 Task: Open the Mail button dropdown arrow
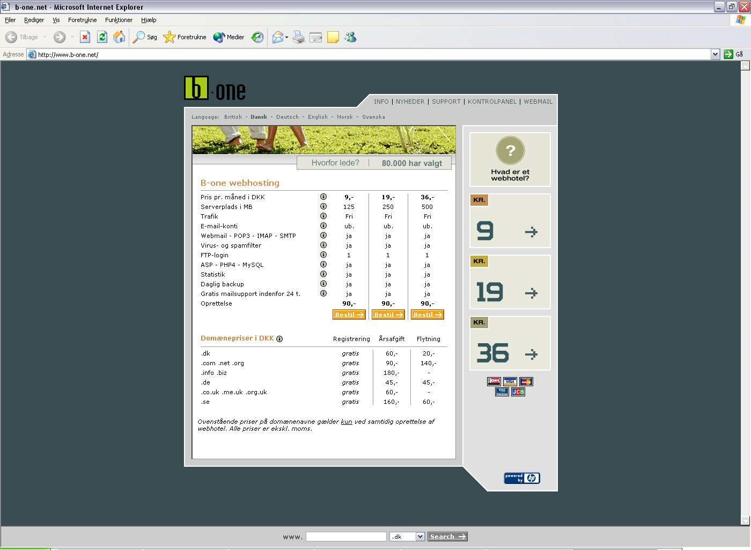(286, 37)
